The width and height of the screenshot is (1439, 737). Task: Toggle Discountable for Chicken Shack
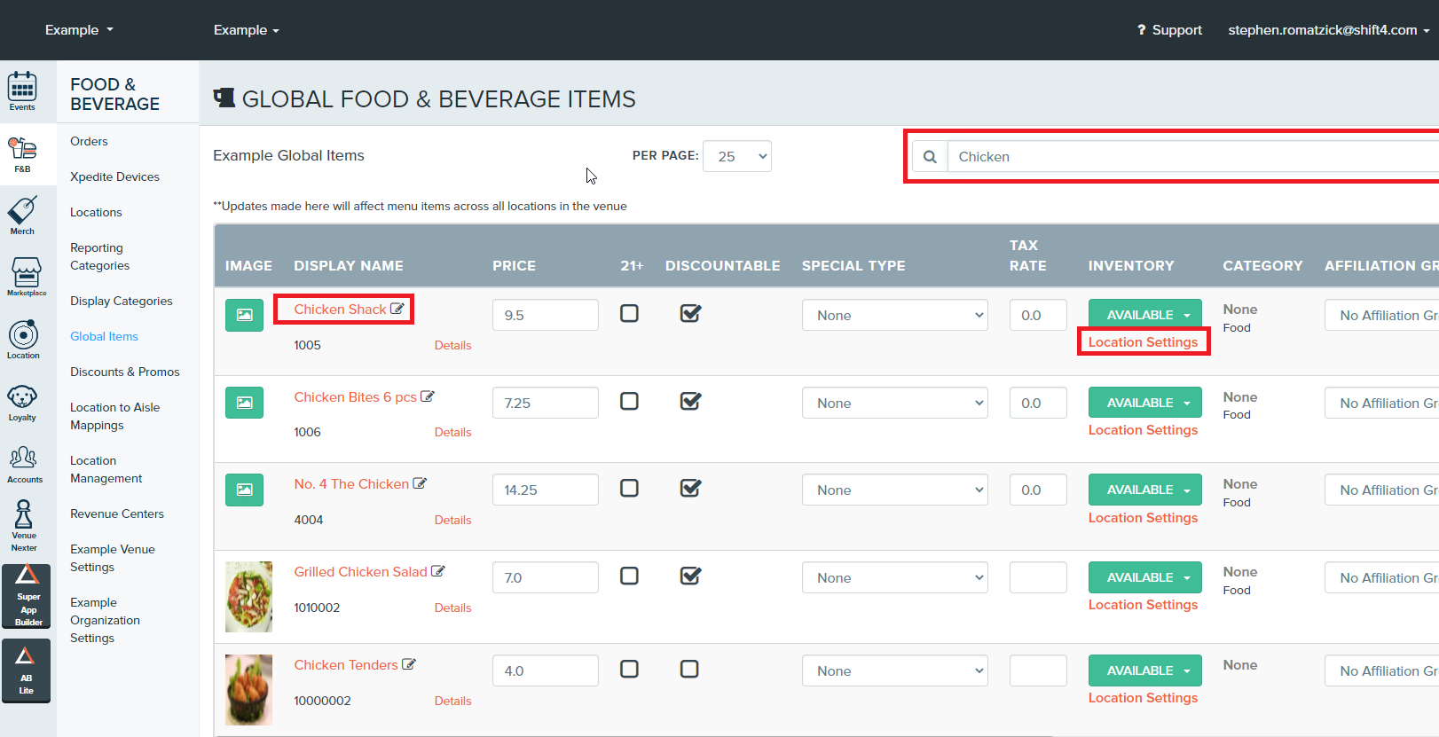pos(690,313)
